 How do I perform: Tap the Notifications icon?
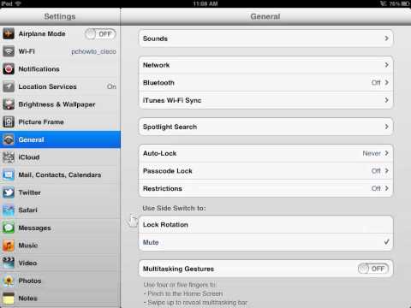point(9,69)
